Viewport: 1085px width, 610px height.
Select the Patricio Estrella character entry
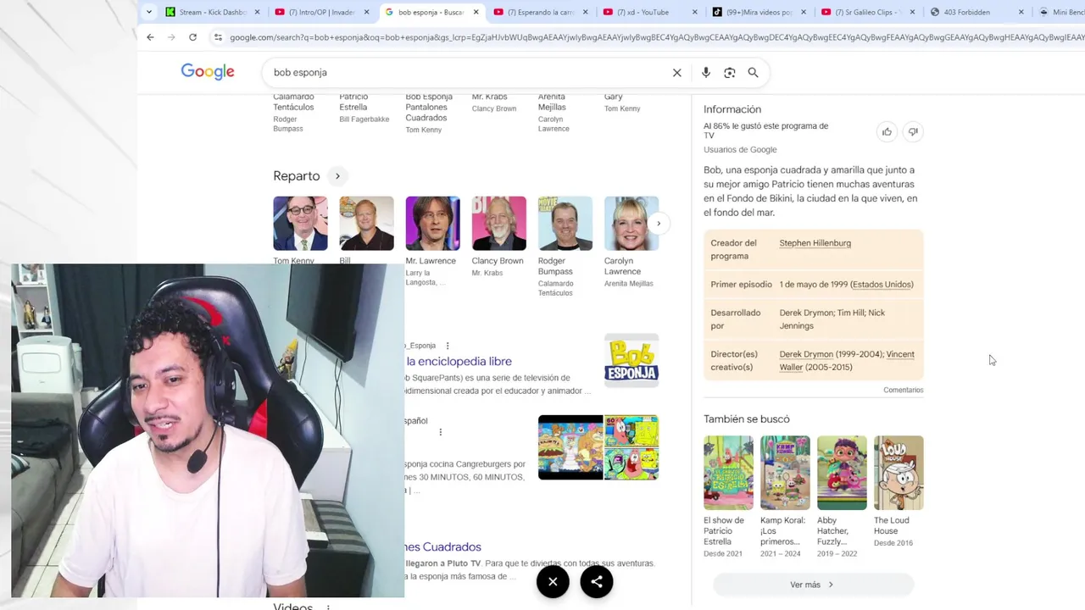point(364,107)
